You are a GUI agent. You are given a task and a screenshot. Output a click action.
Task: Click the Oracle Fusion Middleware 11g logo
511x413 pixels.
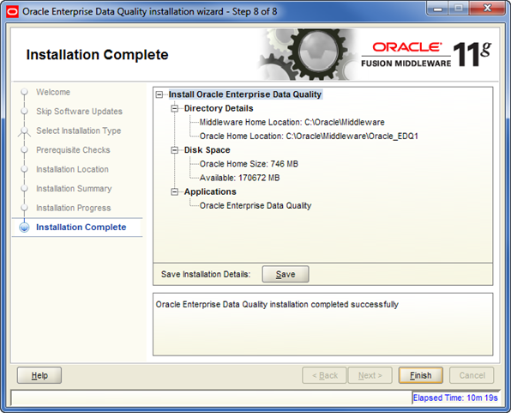tap(426, 54)
